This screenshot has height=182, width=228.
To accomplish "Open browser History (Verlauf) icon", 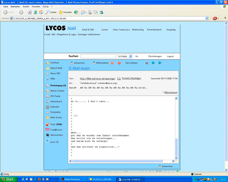I will pyautogui.click(x=76, y=12).
